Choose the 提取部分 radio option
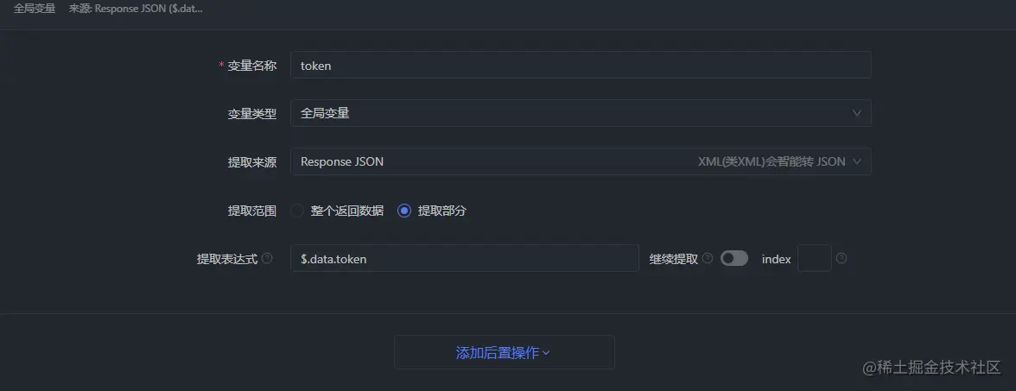Viewport: 1016px width, 391px height. pyautogui.click(x=404, y=211)
